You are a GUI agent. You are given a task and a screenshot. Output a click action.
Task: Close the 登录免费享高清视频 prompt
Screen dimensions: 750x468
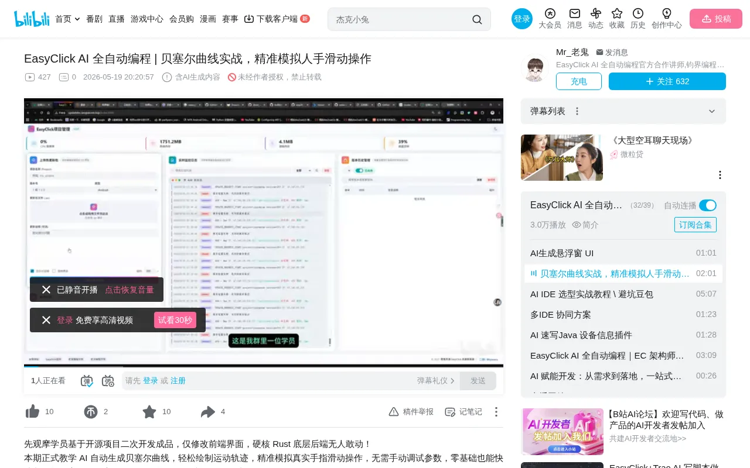[46, 320]
